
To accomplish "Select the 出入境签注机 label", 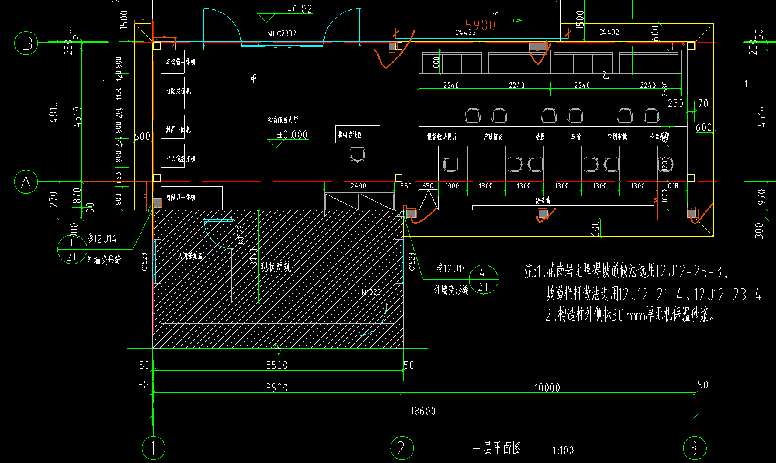I will [x=180, y=158].
